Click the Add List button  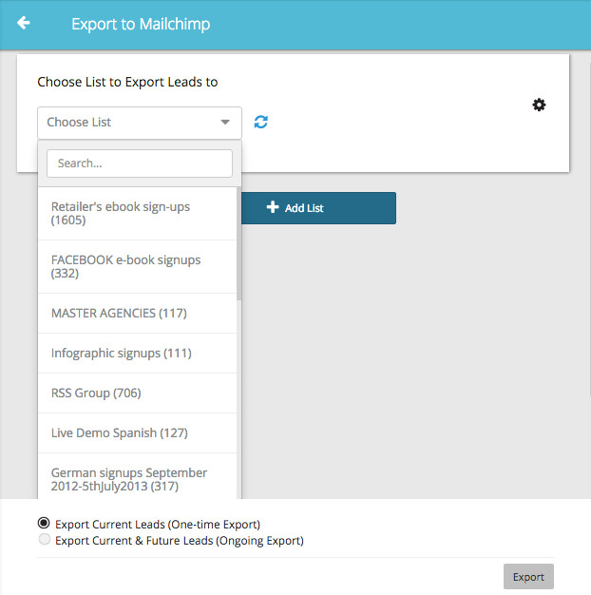click(318, 208)
